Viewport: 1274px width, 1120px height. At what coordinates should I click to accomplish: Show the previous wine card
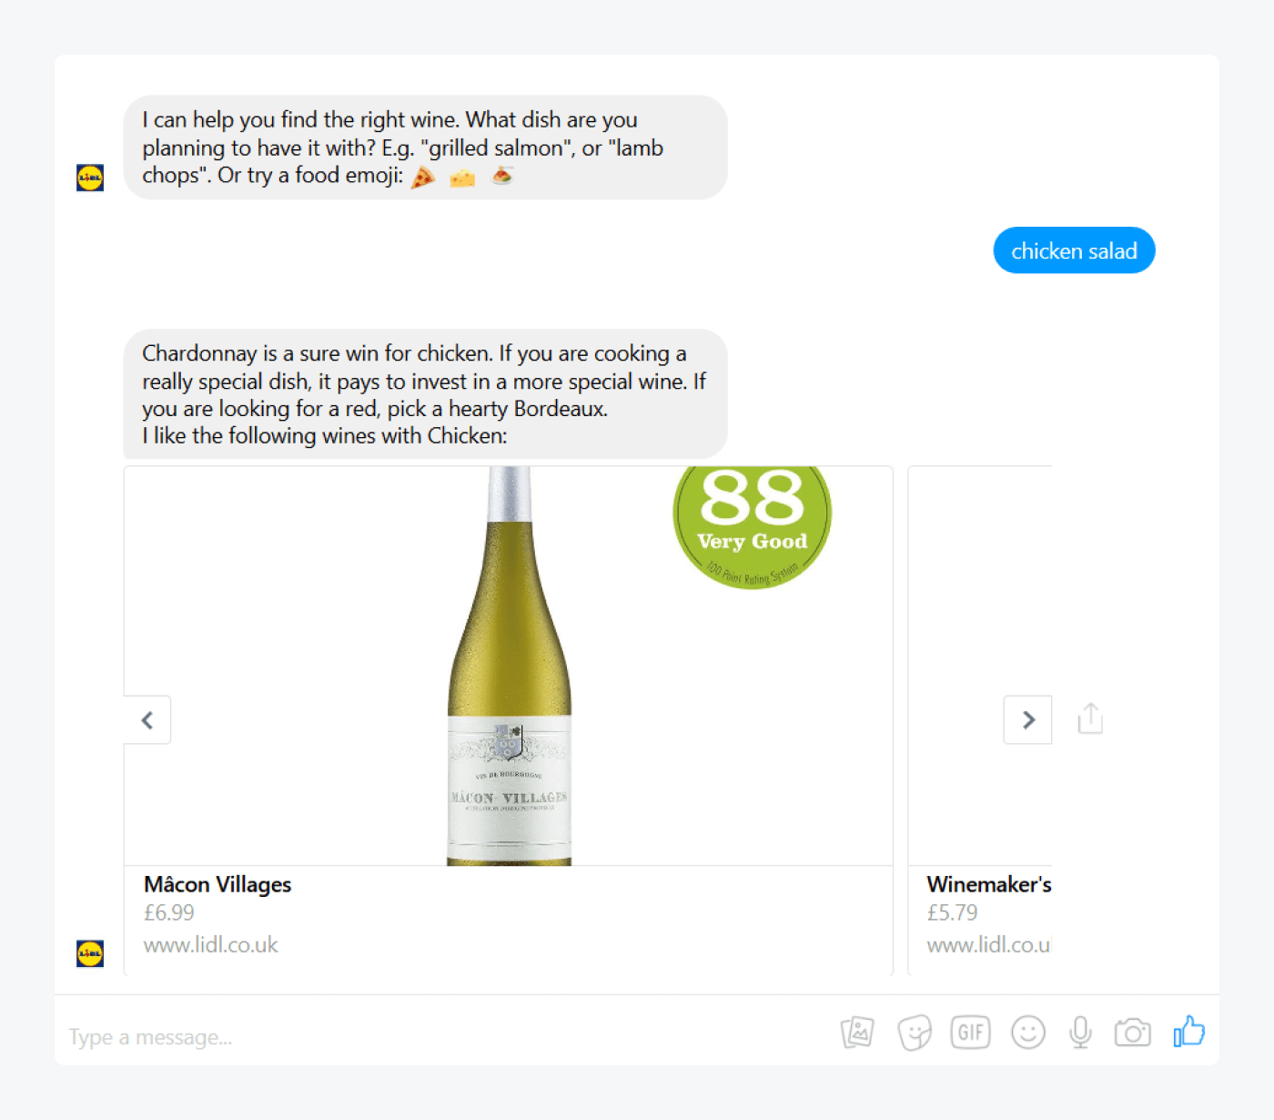[147, 719]
